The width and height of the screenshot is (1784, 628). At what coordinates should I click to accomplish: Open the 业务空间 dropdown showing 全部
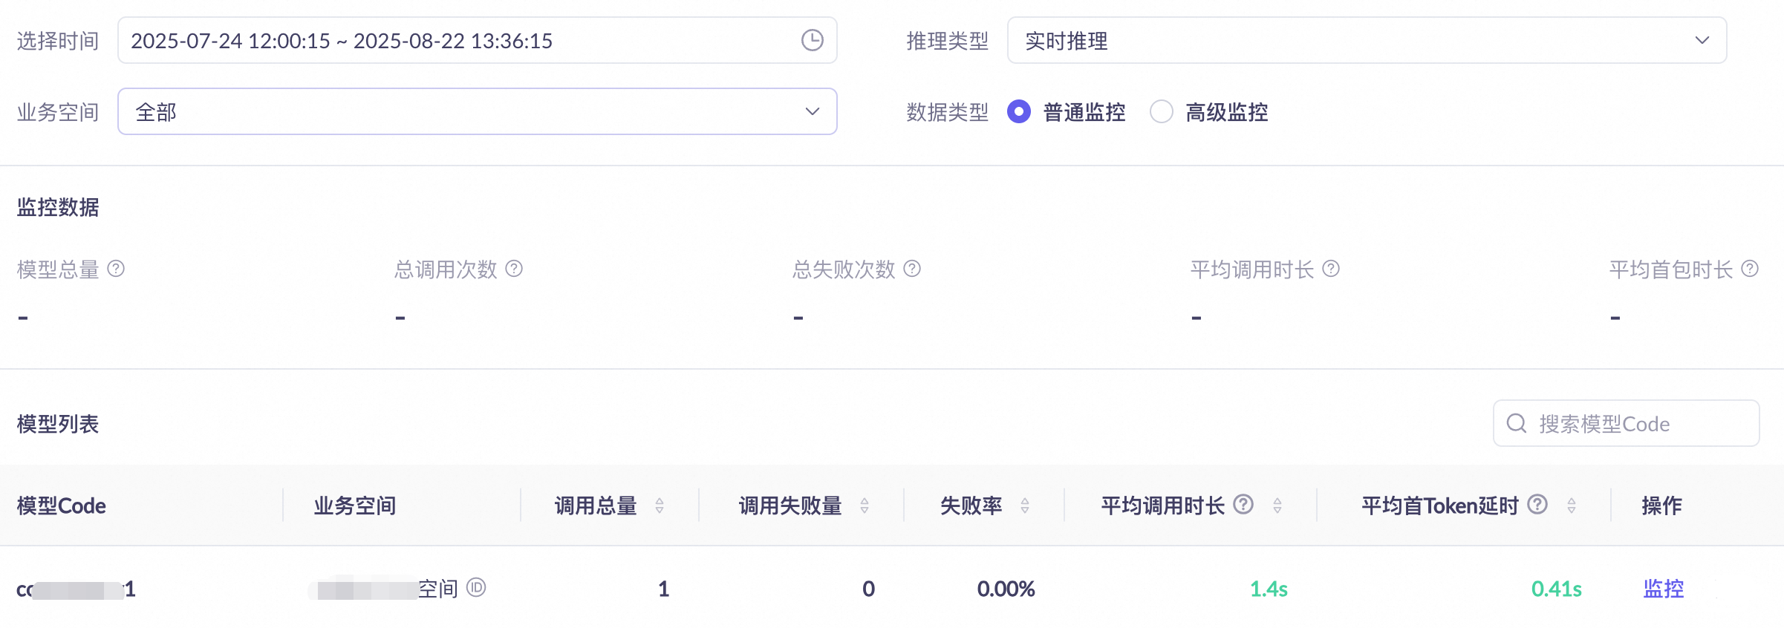click(x=478, y=111)
